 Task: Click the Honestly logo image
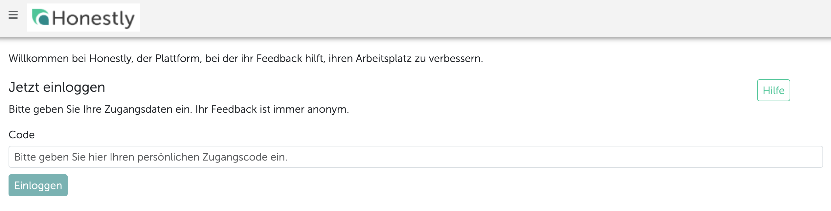tap(83, 18)
